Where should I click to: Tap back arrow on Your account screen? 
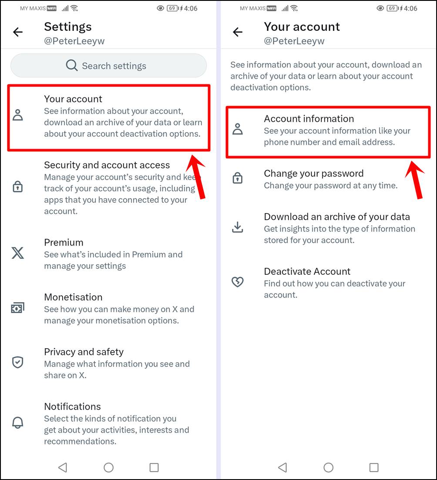238,32
